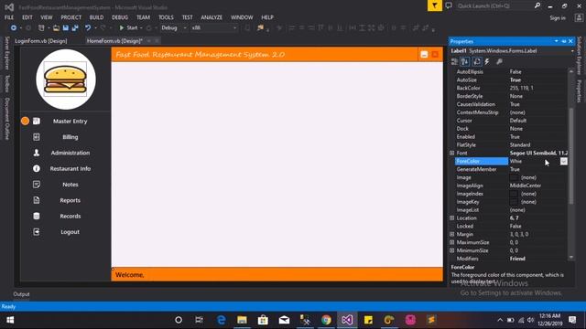586x329 pixels.
Task: Open the TOOLS menu
Action: [x=166, y=17]
